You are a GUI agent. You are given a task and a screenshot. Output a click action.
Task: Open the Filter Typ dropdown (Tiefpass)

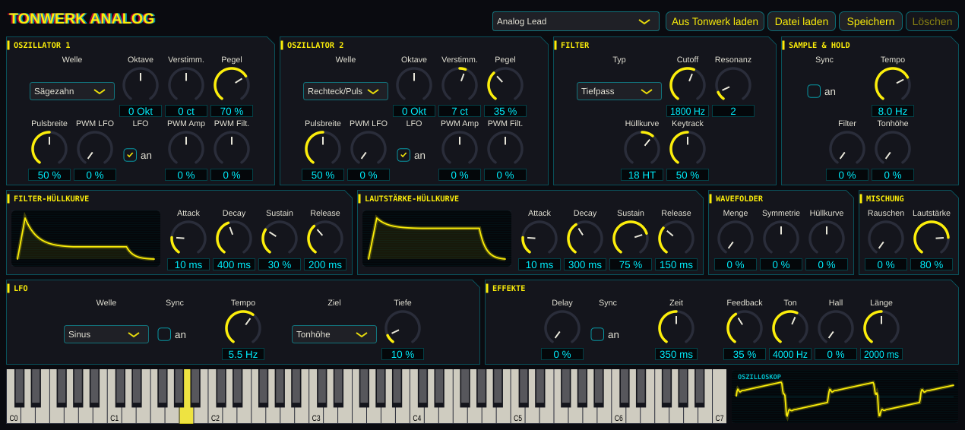coord(619,91)
